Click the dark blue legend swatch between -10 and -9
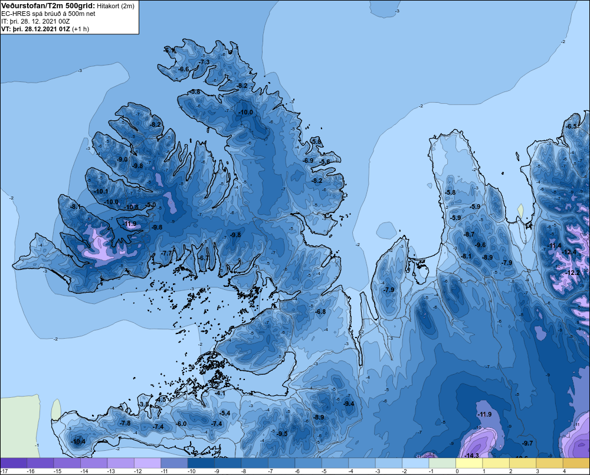 (201, 463)
